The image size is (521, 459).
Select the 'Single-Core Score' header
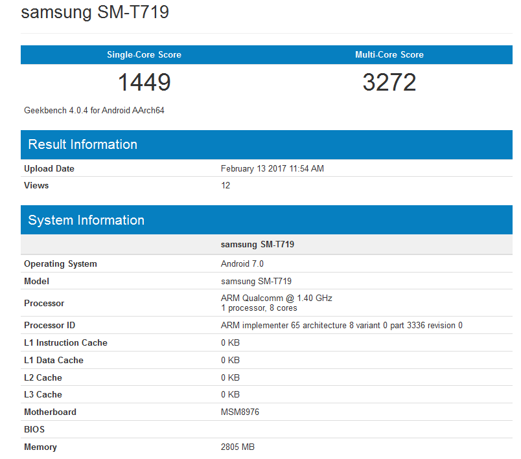point(144,55)
